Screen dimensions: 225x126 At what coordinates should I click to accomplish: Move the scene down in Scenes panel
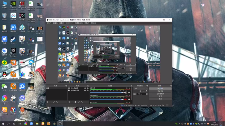point(57,102)
